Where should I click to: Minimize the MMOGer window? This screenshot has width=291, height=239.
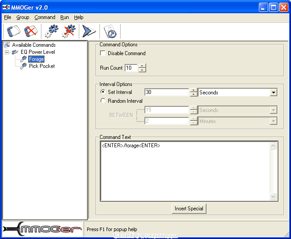pos(263,7)
